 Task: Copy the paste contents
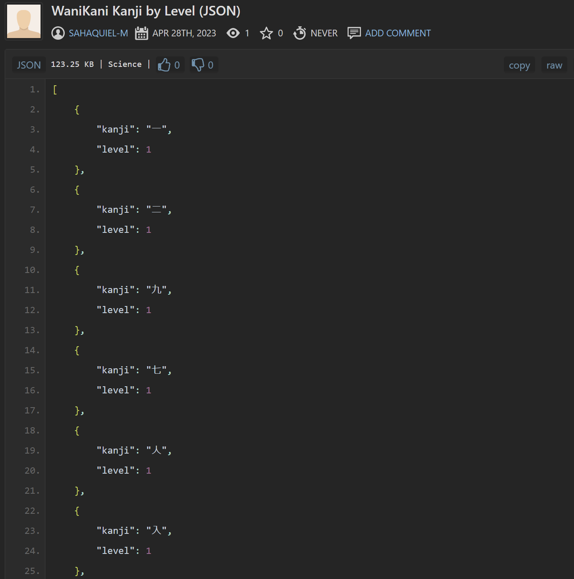coord(519,65)
